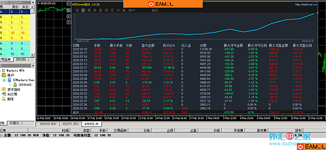Switch to the 周 weekly tab

click(x=89, y=10)
